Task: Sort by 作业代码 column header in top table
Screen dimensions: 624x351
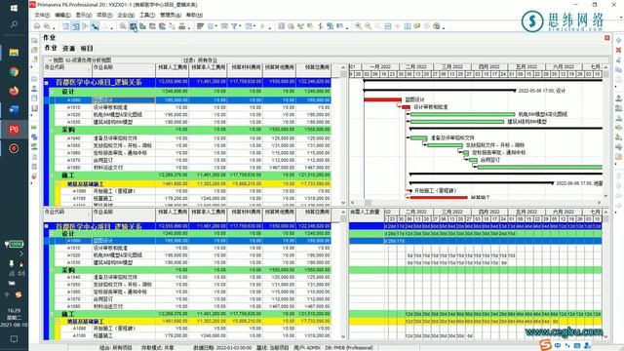Action: (x=67, y=70)
